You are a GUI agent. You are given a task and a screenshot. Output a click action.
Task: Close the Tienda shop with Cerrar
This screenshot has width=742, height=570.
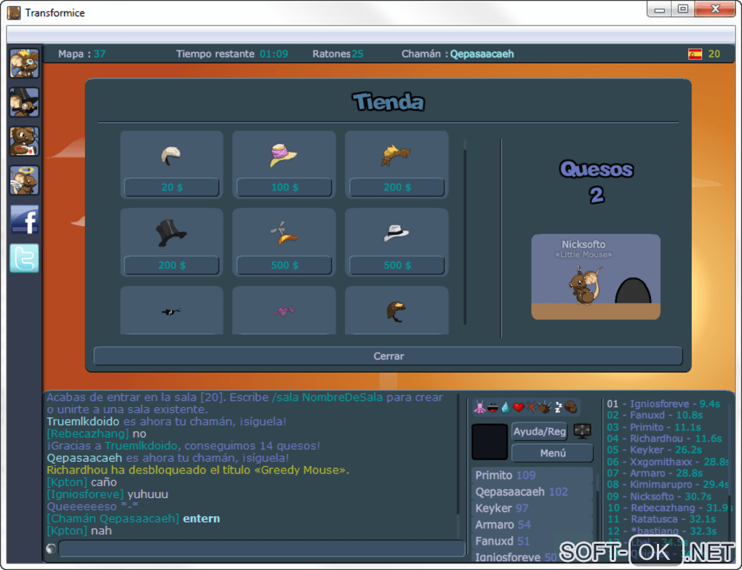(388, 356)
